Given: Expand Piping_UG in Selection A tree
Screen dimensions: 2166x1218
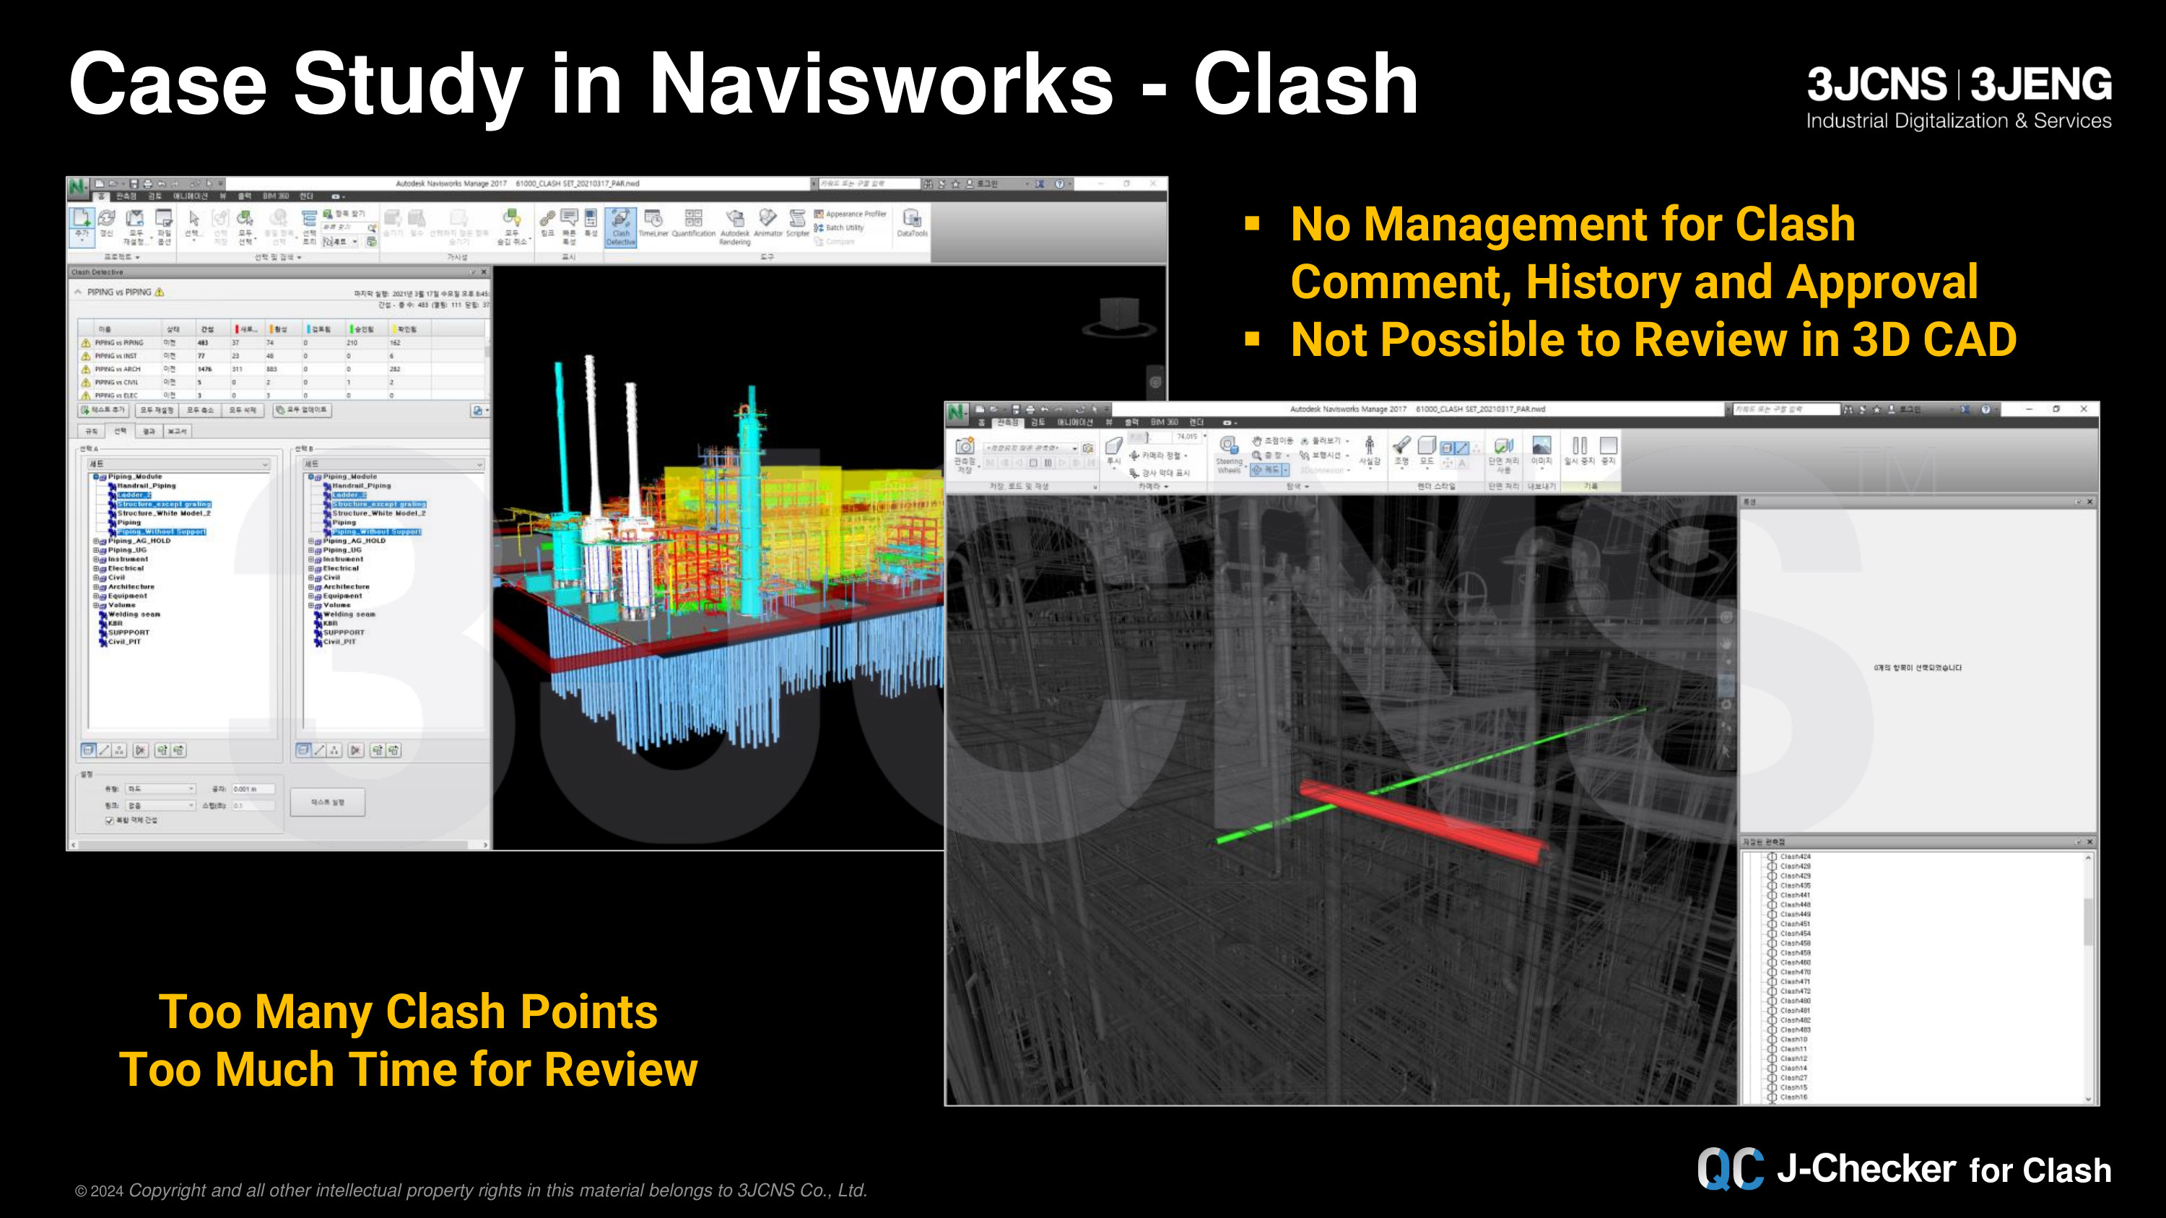Looking at the screenshot, I should point(96,551).
